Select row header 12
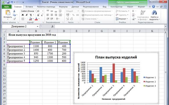Image resolution: width=169 pixels, height=105 pixels. [x=4, y=76]
